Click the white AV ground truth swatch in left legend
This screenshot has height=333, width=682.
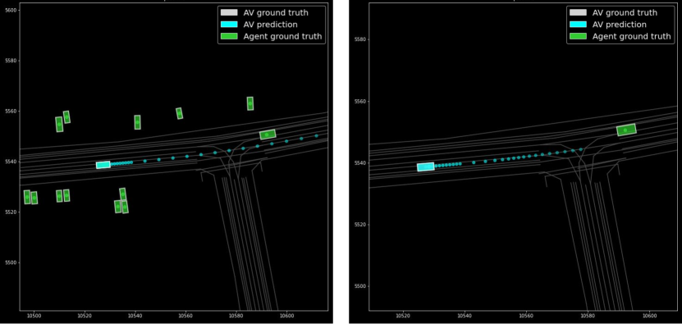coord(229,12)
